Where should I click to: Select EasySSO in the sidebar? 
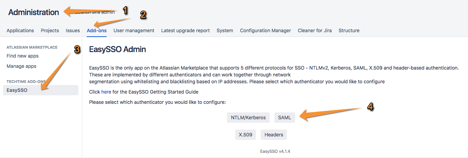click(41, 90)
